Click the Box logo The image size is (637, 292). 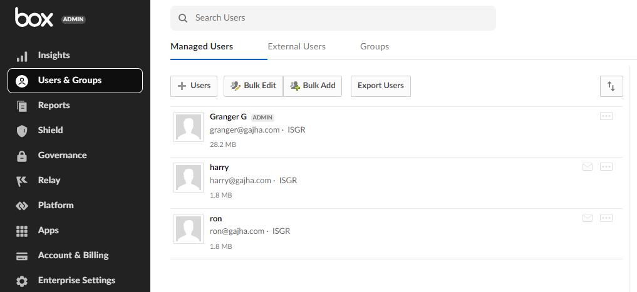point(34,17)
